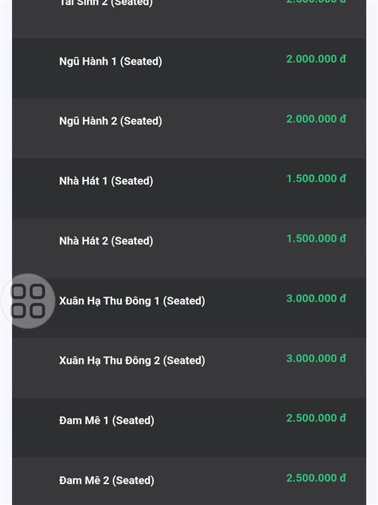Tap the 2.500.000 đ price for Đam Mê 1
The image size is (378, 505).
(316, 418)
